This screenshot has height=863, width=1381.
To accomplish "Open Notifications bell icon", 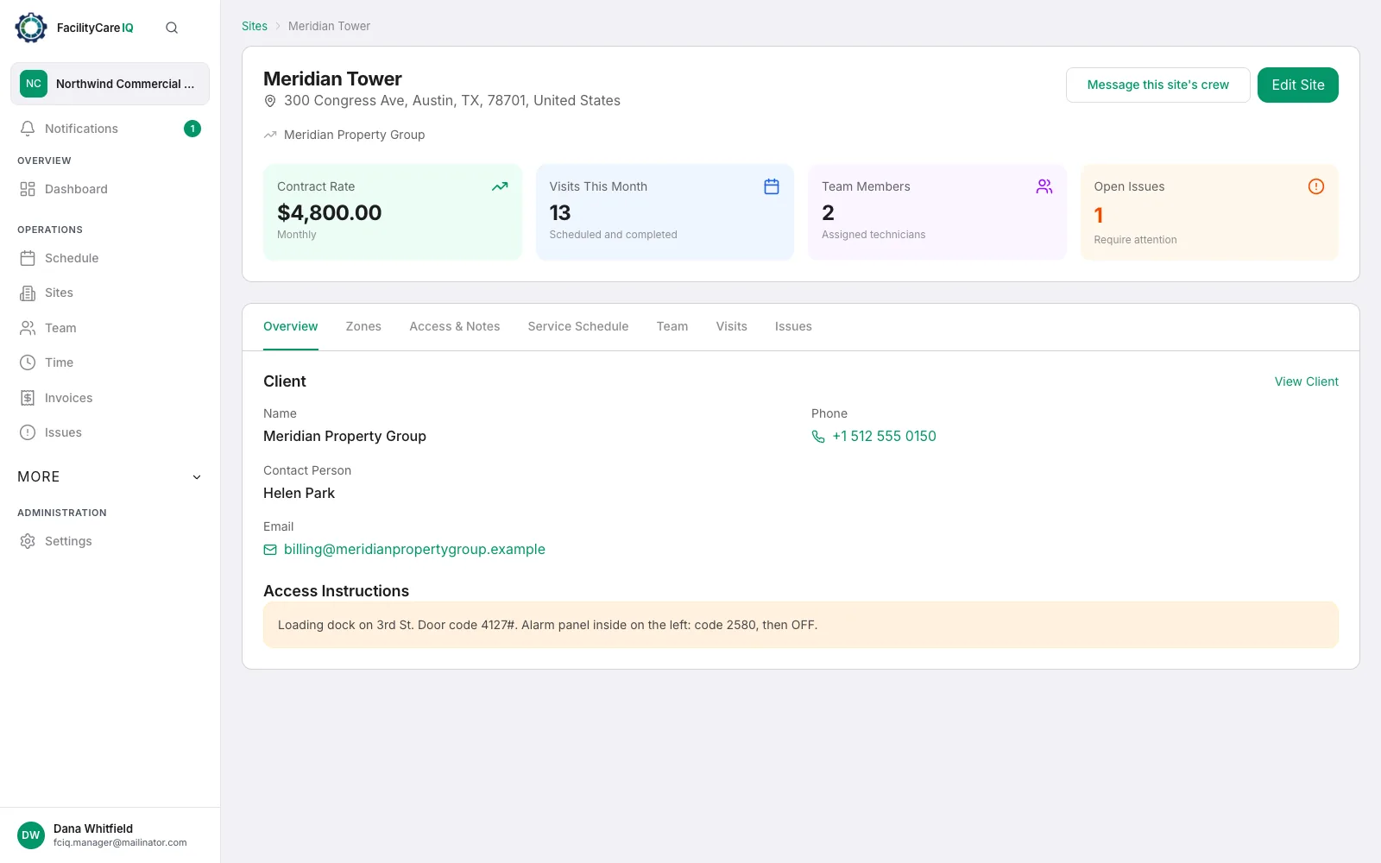I will click(x=28, y=129).
